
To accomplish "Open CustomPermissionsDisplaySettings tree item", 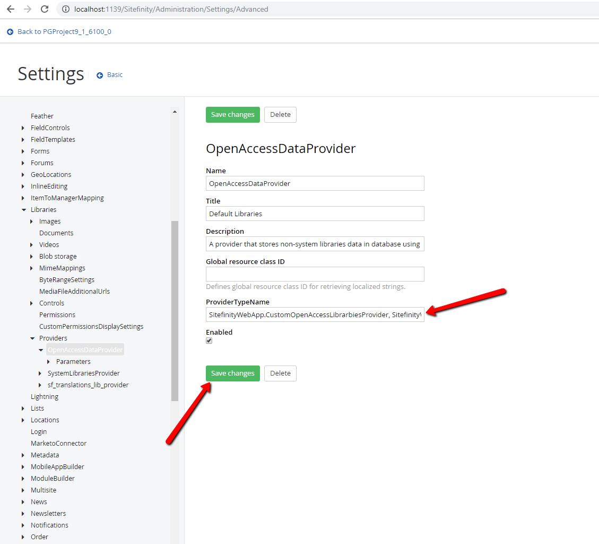I will tap(91, 326).
